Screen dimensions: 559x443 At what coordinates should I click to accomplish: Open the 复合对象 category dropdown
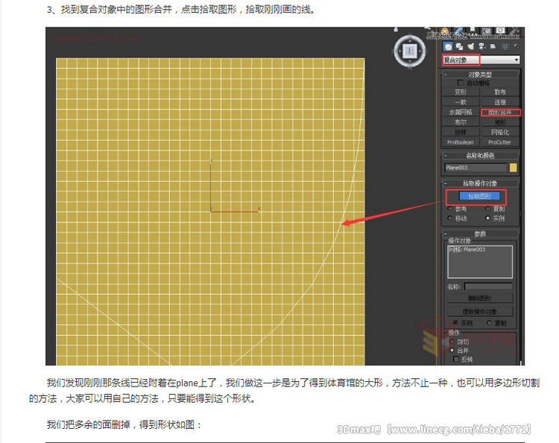coord(481,60)
